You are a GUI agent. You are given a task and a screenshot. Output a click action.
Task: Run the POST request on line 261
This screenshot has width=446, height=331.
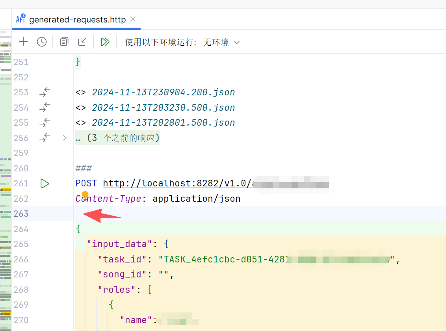point(45,183)
